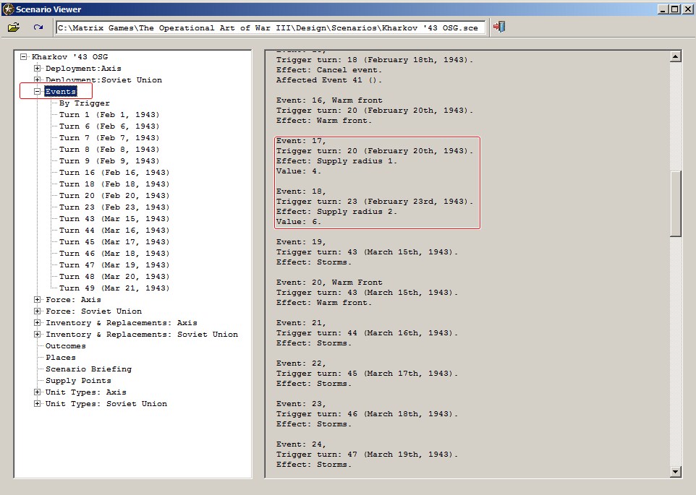Expand the Force: Axis node
The width and height of the screenshot is (696, 495).
tap(38, 300)
